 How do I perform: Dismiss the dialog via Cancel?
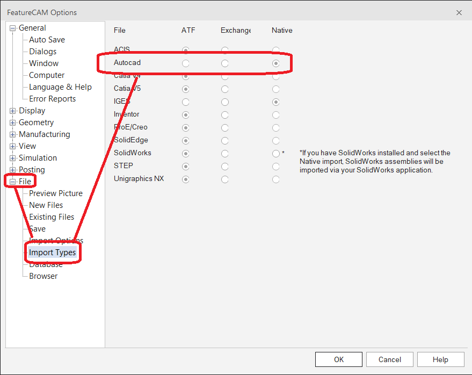click(x=389, y=359)
